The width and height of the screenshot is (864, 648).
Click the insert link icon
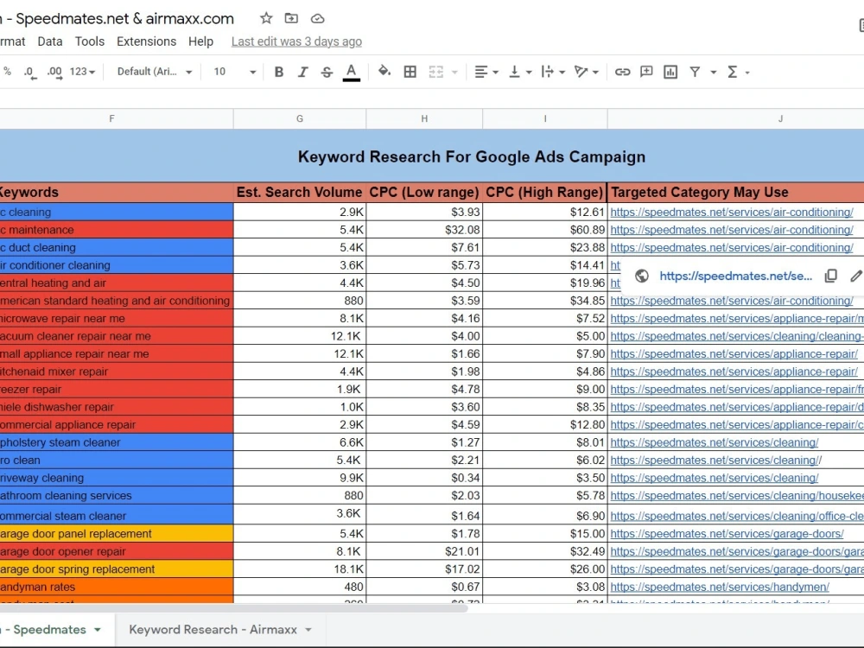point(623,72)
